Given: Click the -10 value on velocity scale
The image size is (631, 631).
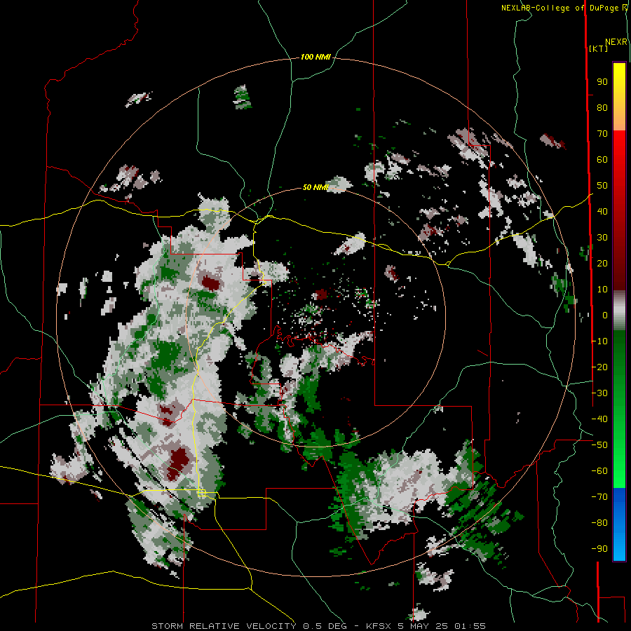Looking at the screenshot, I should click(599, 341).
